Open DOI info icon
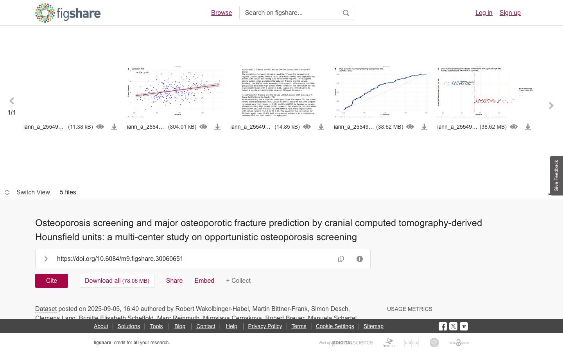Image resolution: width=563 pixels, height=352 pixels. pyautogui.click(x=360, y=259)
